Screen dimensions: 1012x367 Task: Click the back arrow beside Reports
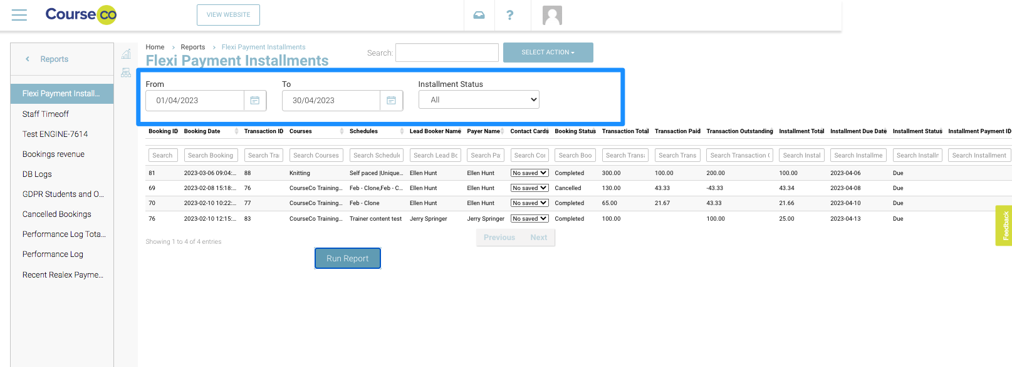coord(28,59)
